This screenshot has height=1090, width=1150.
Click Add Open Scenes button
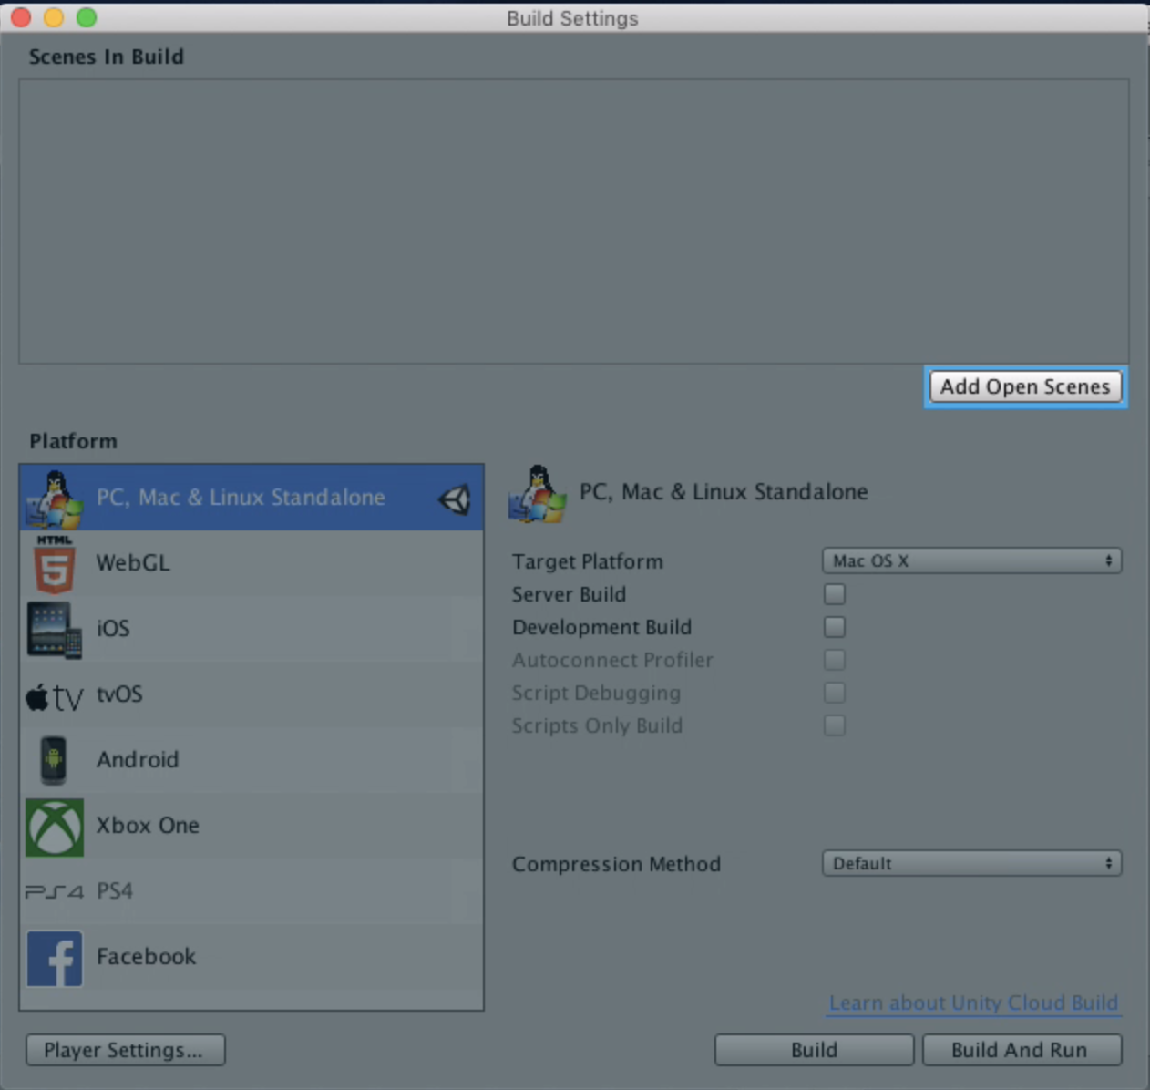pos(1025,386)
